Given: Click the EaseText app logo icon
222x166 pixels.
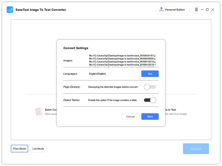Looking at the screenshot, I should point(10,10).
